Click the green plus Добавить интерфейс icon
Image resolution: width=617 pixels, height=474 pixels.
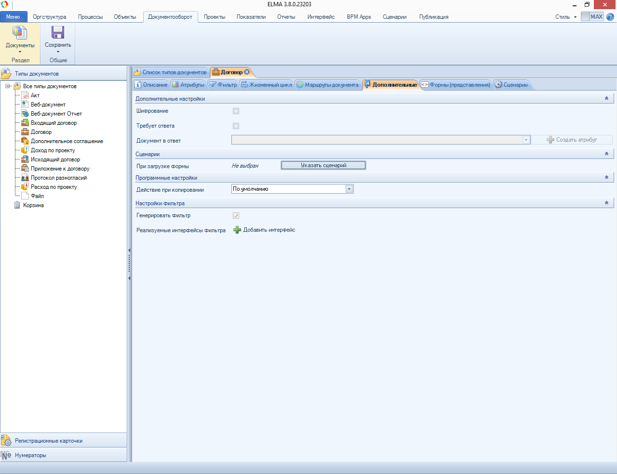click(x=237, y=230)
